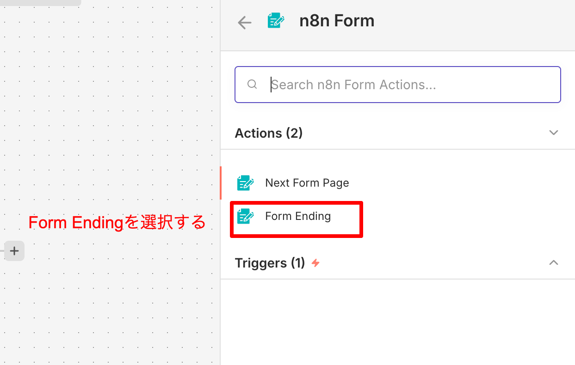Viewport: 575px width, 365px height.
Task: Click the Actions (2) section header
Action: click(269, 133)
